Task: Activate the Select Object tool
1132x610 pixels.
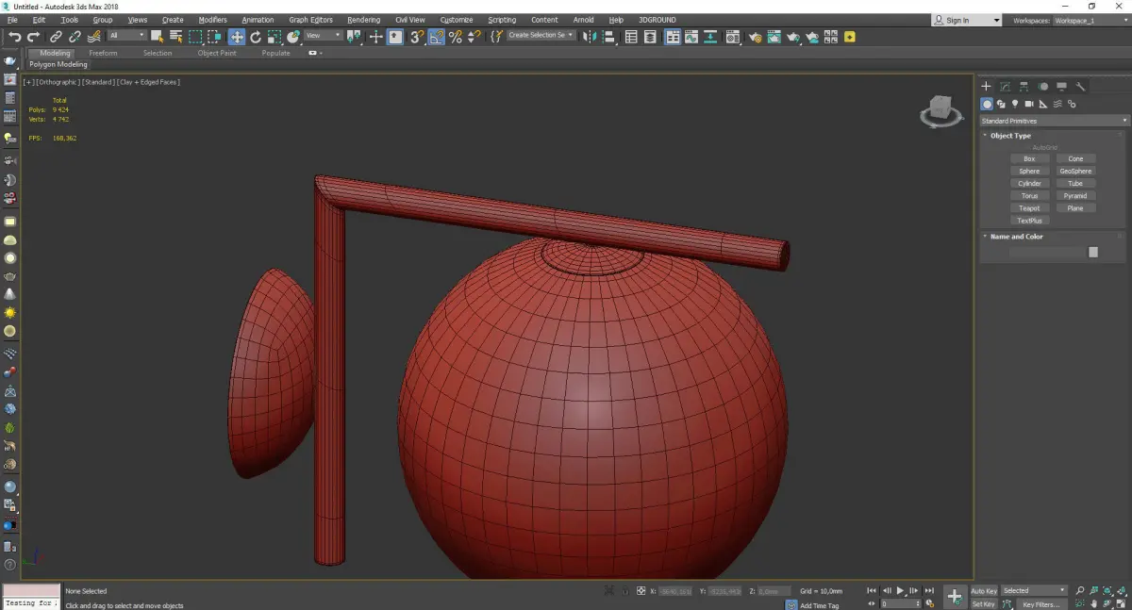Action: point(157,37)
